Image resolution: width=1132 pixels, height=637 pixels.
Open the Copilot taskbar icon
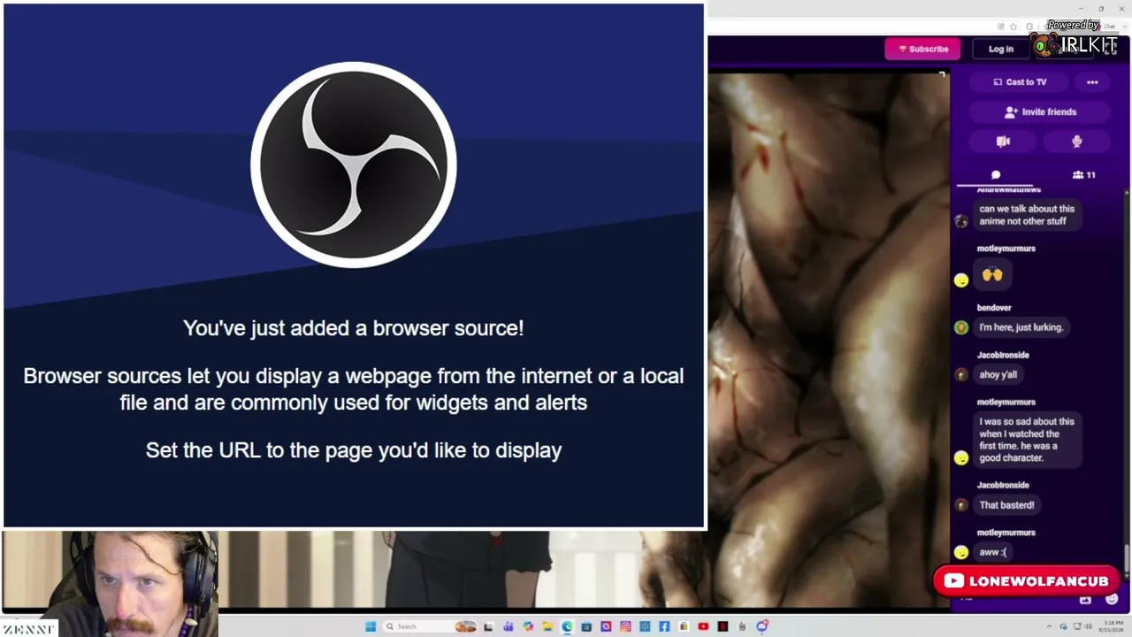tap(528, 626)
